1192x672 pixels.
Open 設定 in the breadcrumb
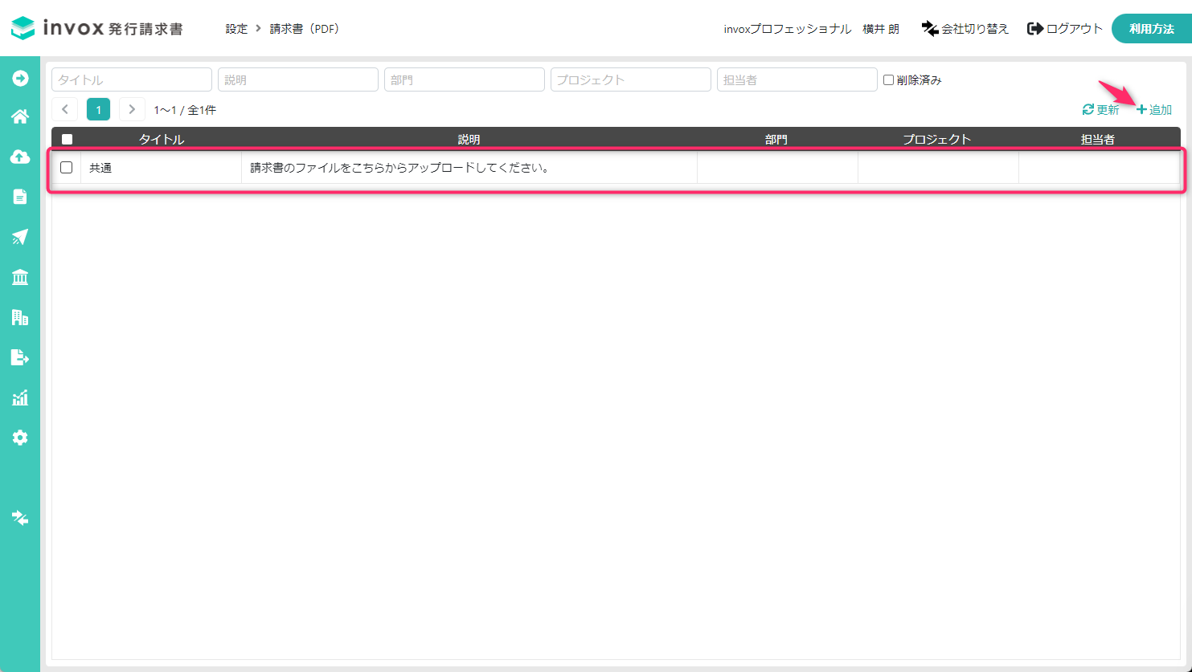tap(236, 28)
